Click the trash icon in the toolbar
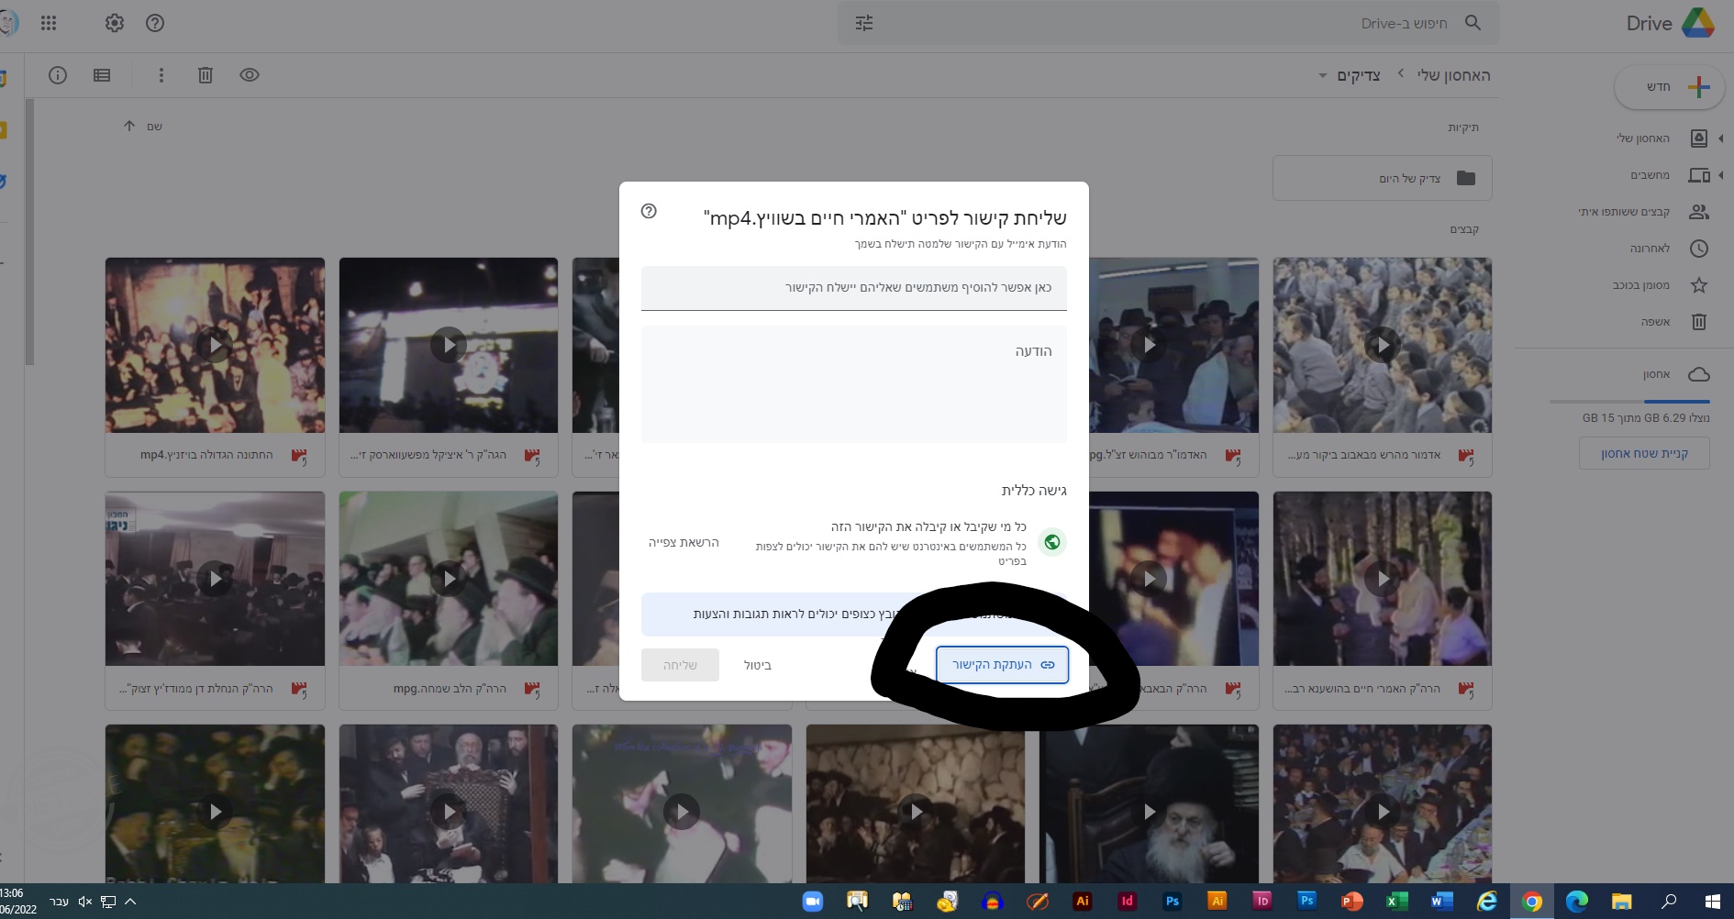Viewport: 1734px width, 919px height. click(x=206, y=75)
